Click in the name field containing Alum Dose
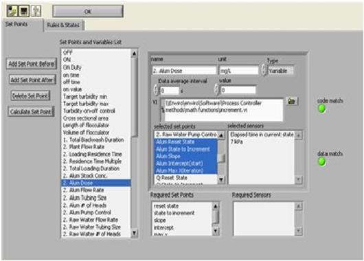The width and height of the screenshot is (364, 261). pos(184,71)
